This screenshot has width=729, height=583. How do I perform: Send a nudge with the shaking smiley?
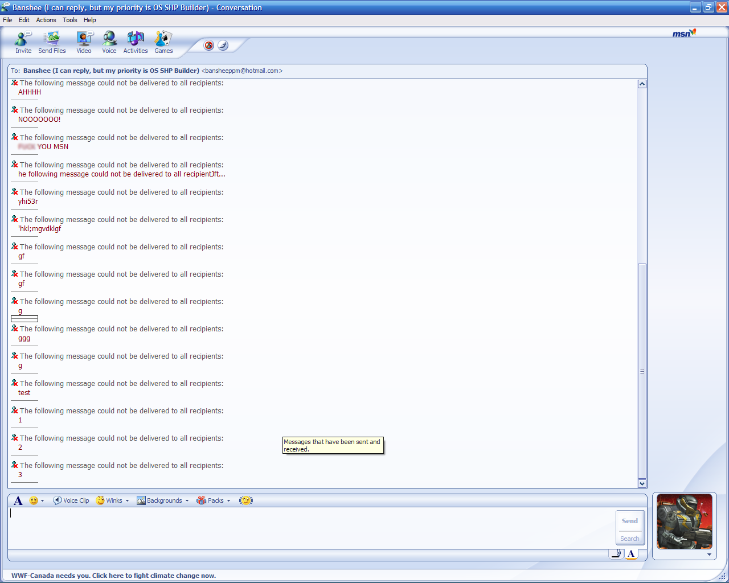tap(245, 500)
